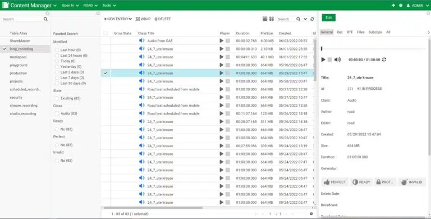Select the Last 24 hours (0) filter
This screenshot has width=431, height=219.
57,55
